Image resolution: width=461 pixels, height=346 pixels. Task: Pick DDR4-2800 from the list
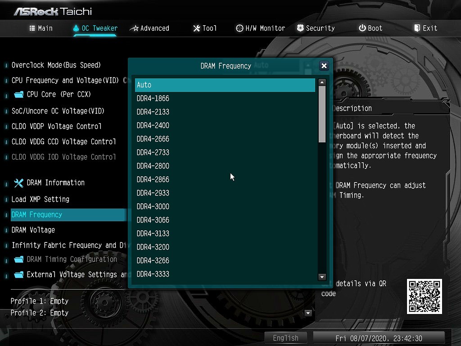point(225,166)
